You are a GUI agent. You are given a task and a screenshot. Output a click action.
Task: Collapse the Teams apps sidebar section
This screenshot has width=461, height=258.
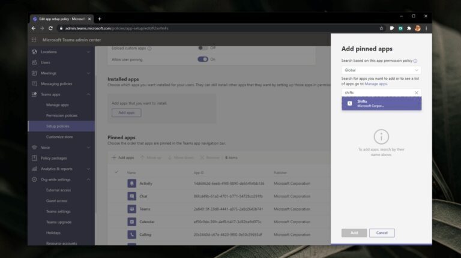[88, 94]
